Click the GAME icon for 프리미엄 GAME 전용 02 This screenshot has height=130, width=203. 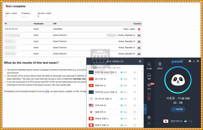coord(91,92)
